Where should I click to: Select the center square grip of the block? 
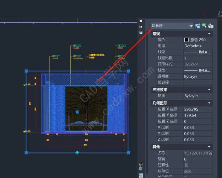(77, 112)
